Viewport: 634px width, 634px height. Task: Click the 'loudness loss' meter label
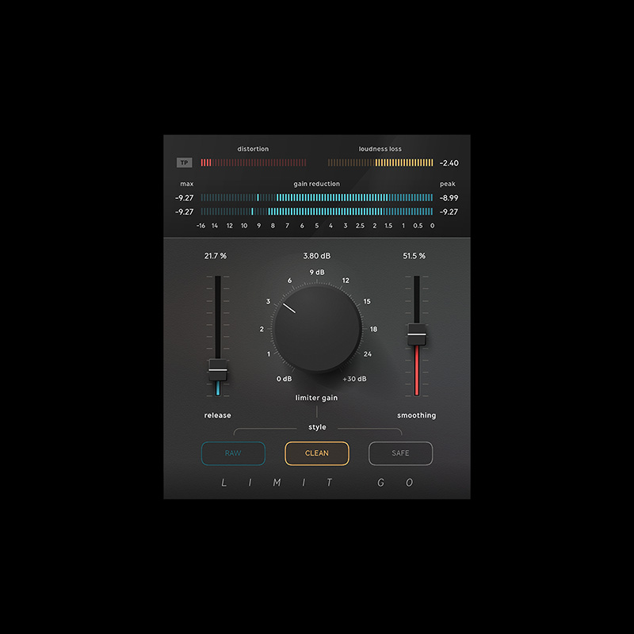point(380,149)
